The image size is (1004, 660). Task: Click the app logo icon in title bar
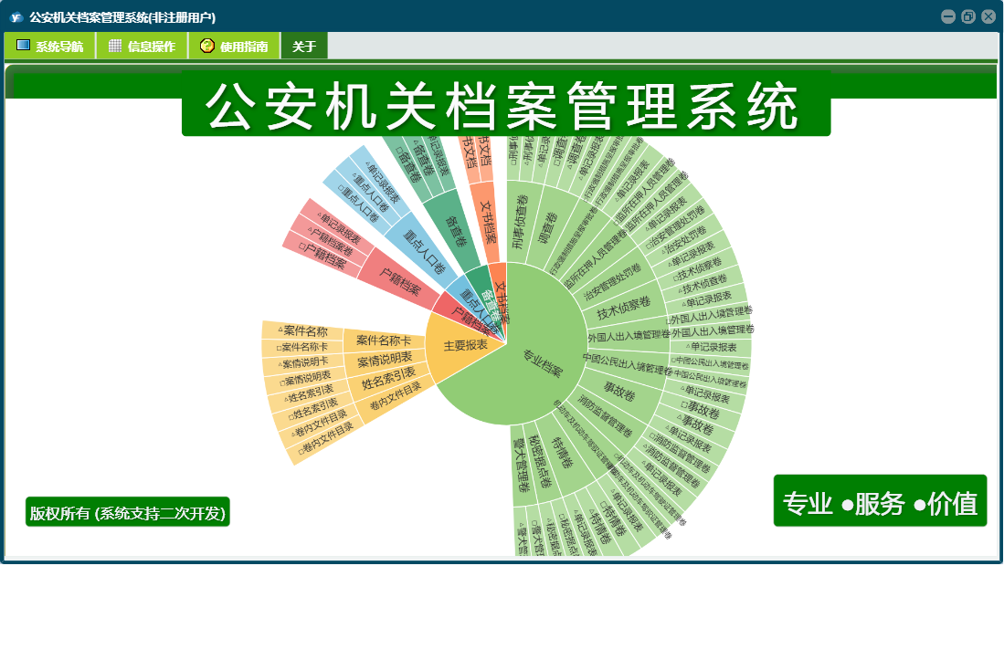point(16,17)
